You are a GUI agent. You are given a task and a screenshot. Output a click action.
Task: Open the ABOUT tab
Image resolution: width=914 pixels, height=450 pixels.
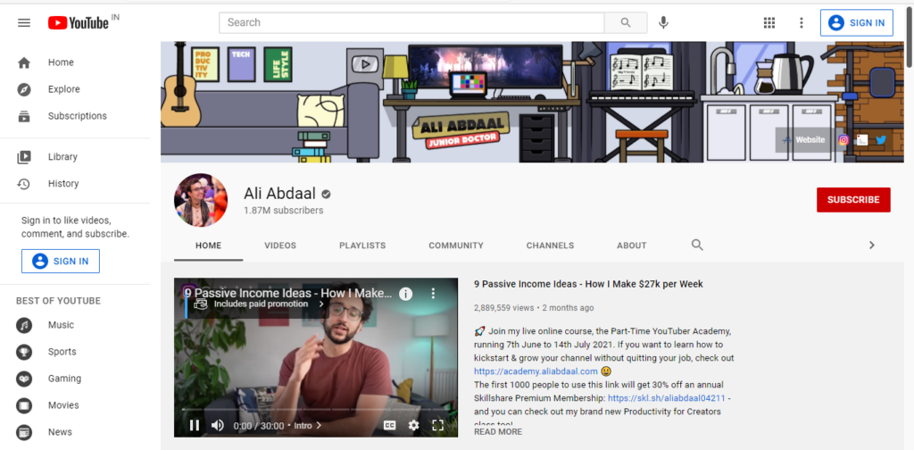click(632, 246)
